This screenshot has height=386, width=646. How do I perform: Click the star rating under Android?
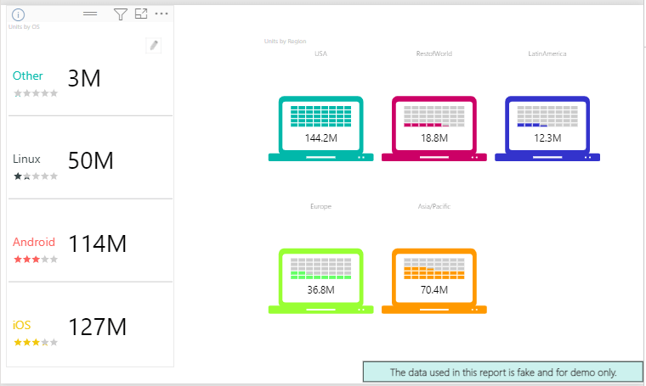(x=36, y=260)
